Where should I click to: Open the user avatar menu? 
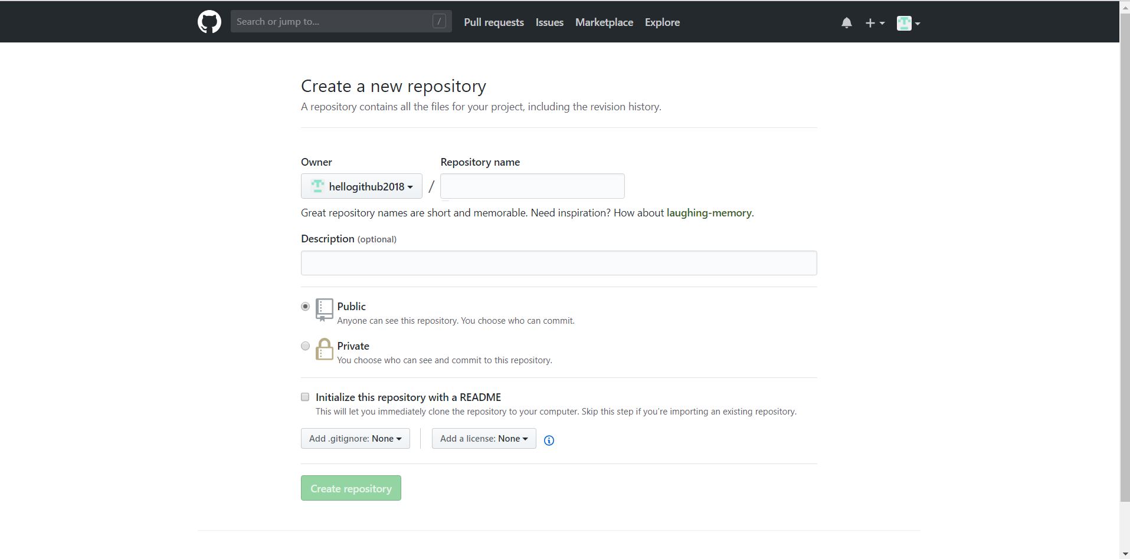click(908, 23)
